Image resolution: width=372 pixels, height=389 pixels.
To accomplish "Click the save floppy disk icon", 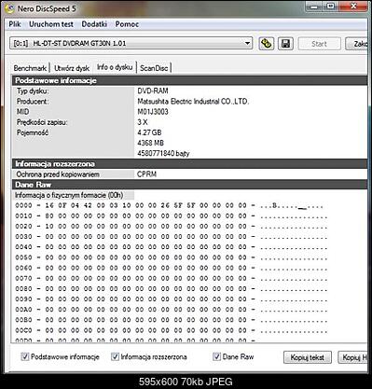I will [286, 44].
